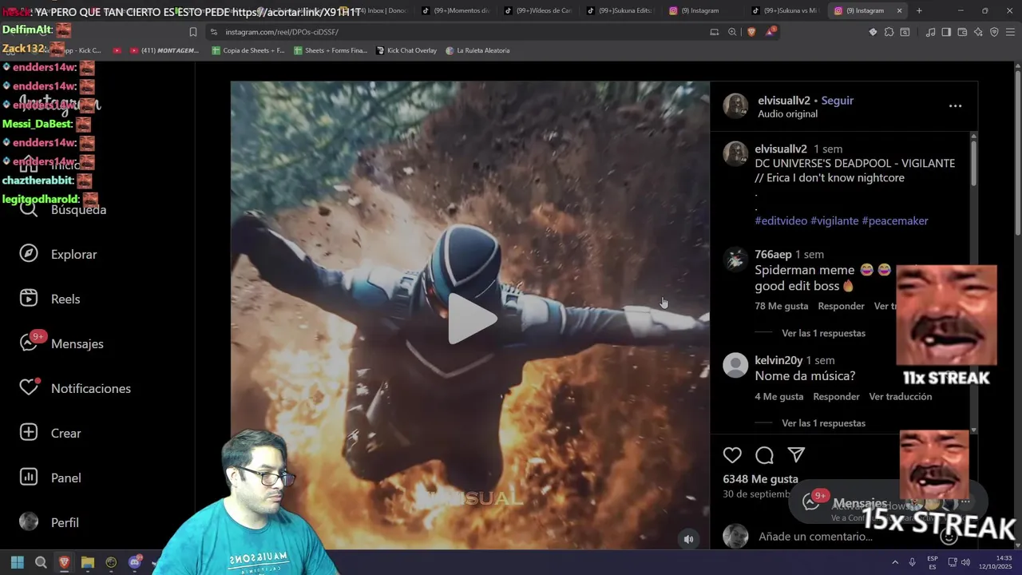Reply to 766aep's comment with Responder
Viewport: 1022px width, 575px height.
click(841, 306)
